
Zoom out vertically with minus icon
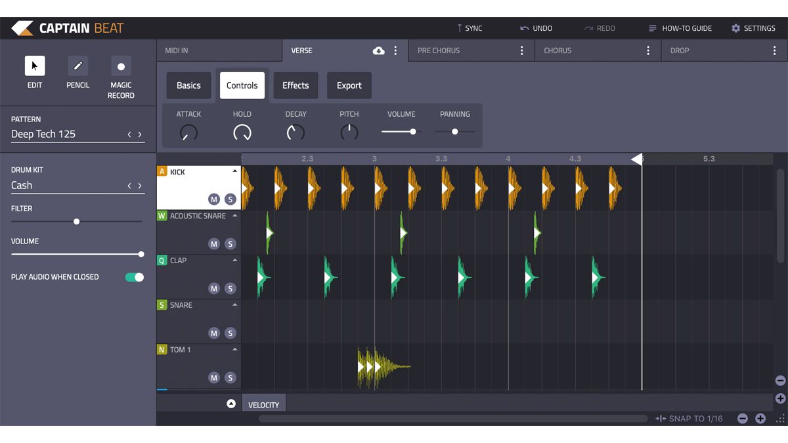tap(780, 381)
